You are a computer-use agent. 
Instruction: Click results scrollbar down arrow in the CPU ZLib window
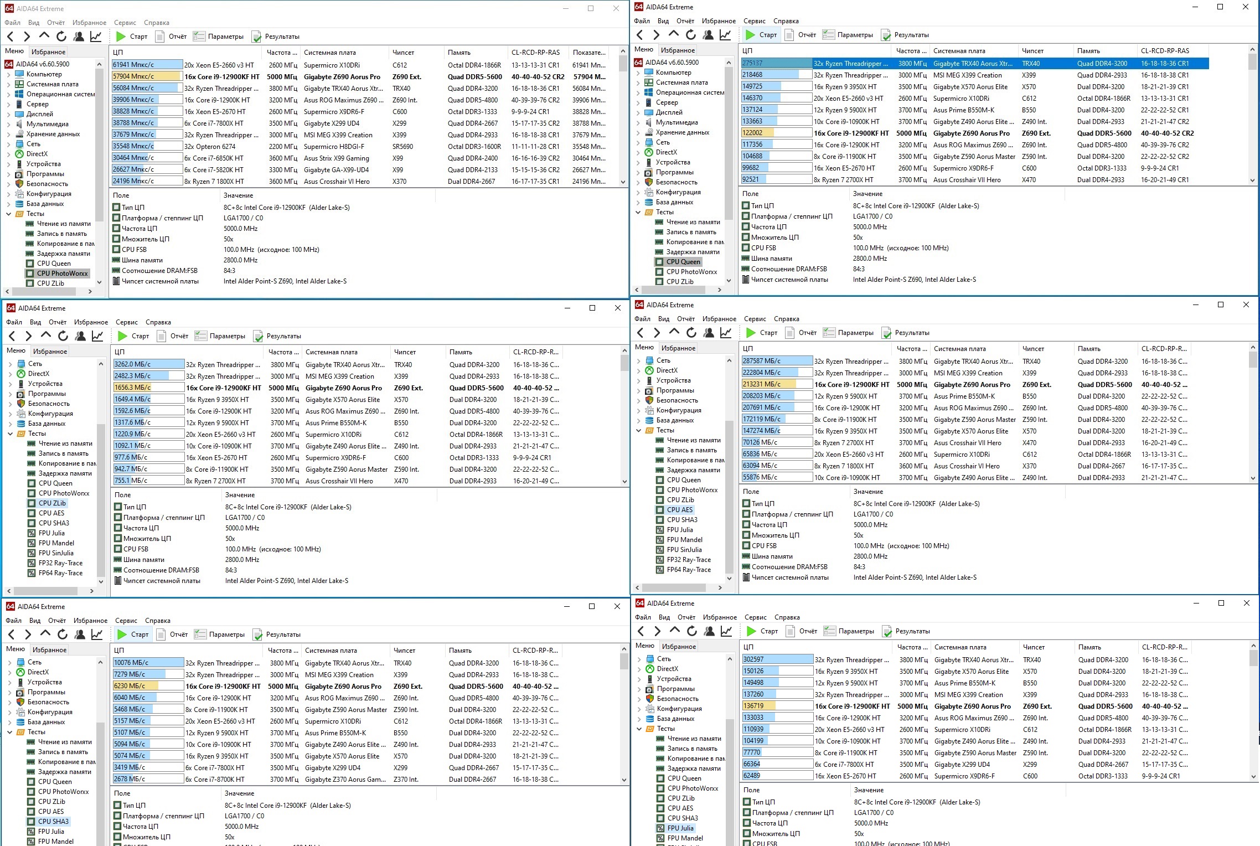pos(624,481)
